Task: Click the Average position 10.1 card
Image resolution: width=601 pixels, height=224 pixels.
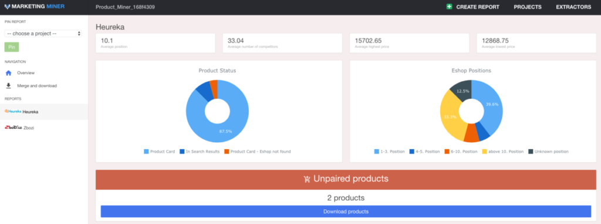Action: pyautogui.click(x=155, y=43)
